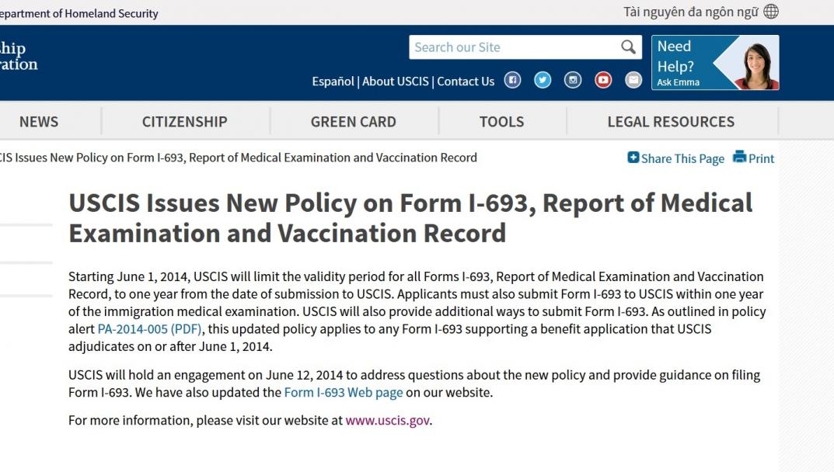Open the PA-2014-005 (PDF) policy alert

pyautogui.click(x=149, y=329)
